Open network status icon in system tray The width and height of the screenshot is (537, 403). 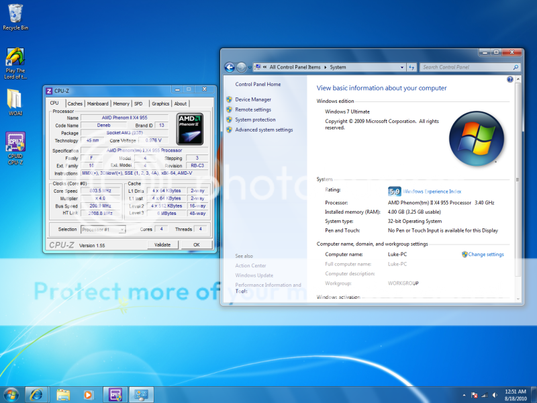coord(485,395)
